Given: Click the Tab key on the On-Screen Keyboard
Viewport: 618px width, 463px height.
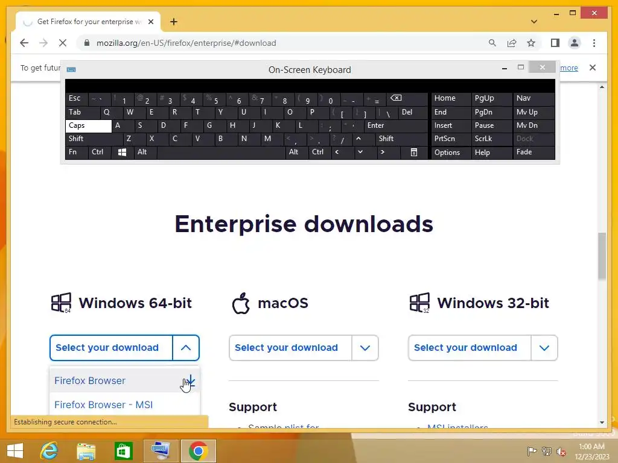Looking at the screenshot, I should 82,112.
